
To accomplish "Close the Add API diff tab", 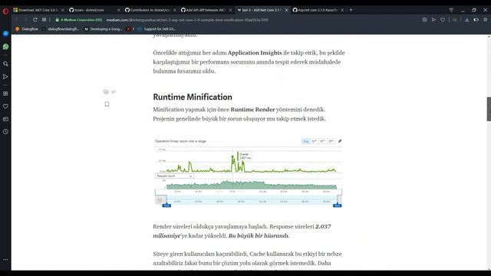I will 230,10.
